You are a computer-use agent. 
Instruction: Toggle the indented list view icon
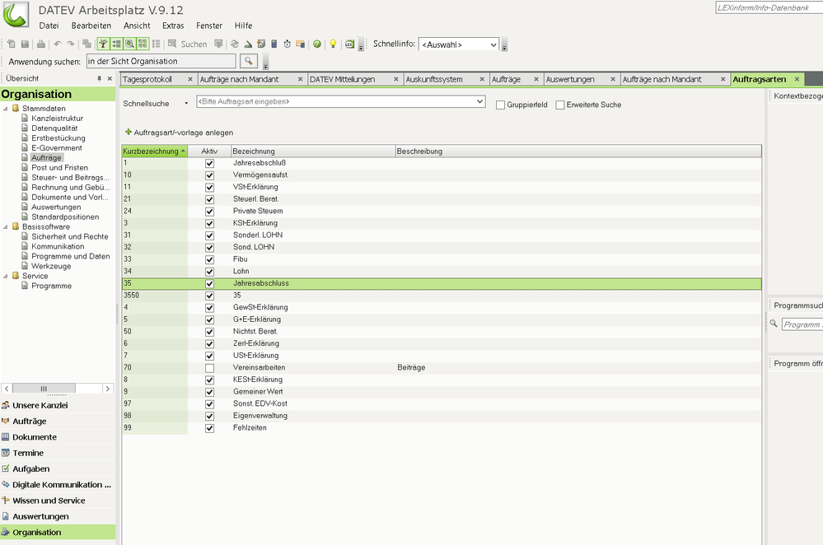pos(116,44)
